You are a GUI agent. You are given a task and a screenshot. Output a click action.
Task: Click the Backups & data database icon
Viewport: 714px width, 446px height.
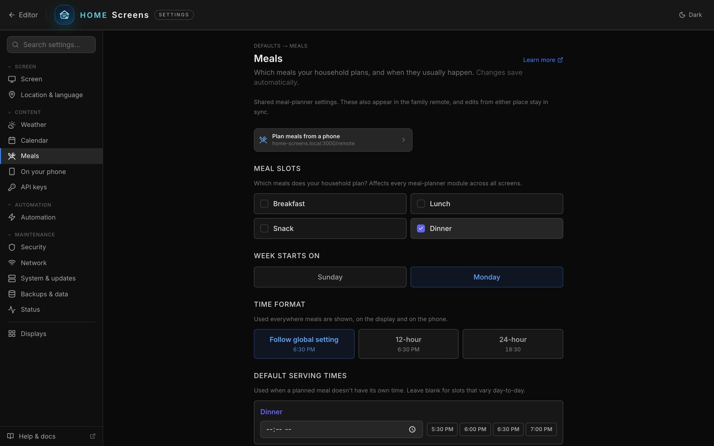(x=12, y=294)
